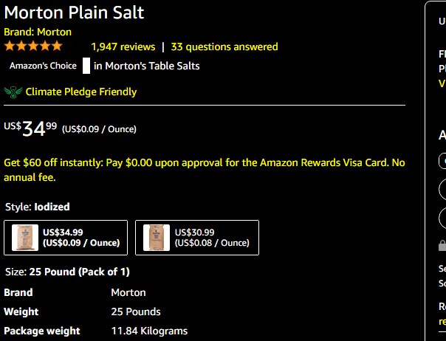Click the five-star rating icons
This screenshot has height=341, width=446.
click(x=33, y=46)
